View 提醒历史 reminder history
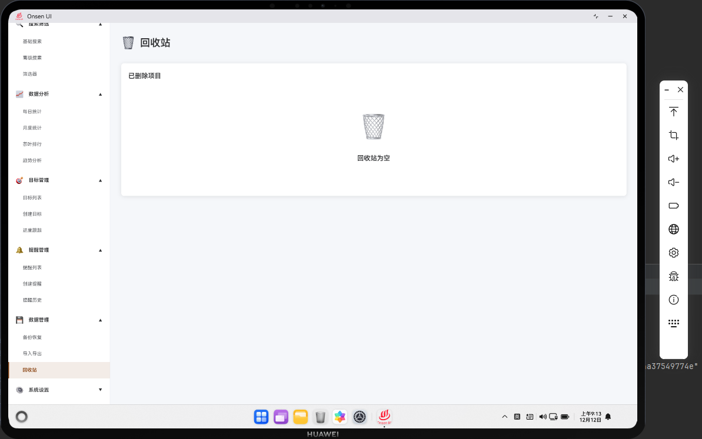Image resolution: width=702 pixels, height=439 pixels. [32, 300]
